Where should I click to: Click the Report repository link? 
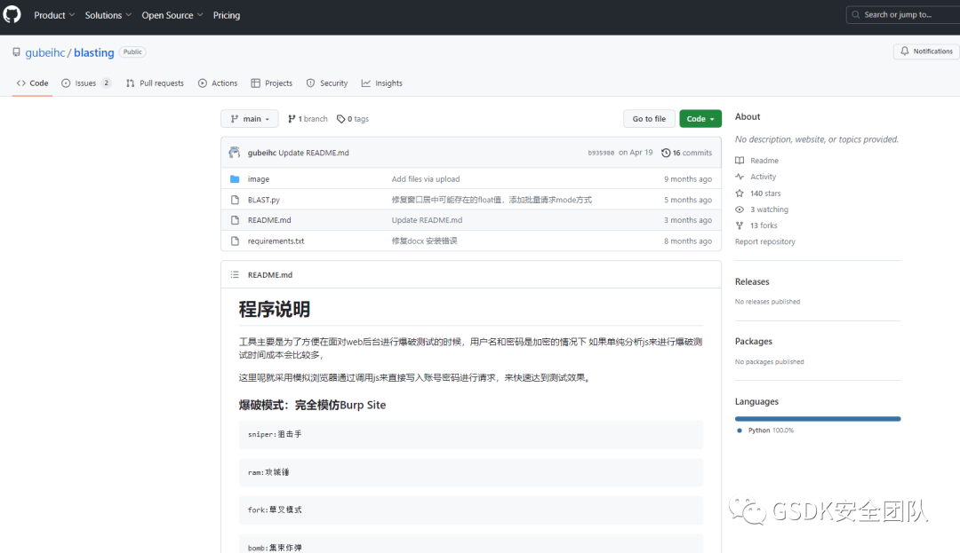coord(764,241)
